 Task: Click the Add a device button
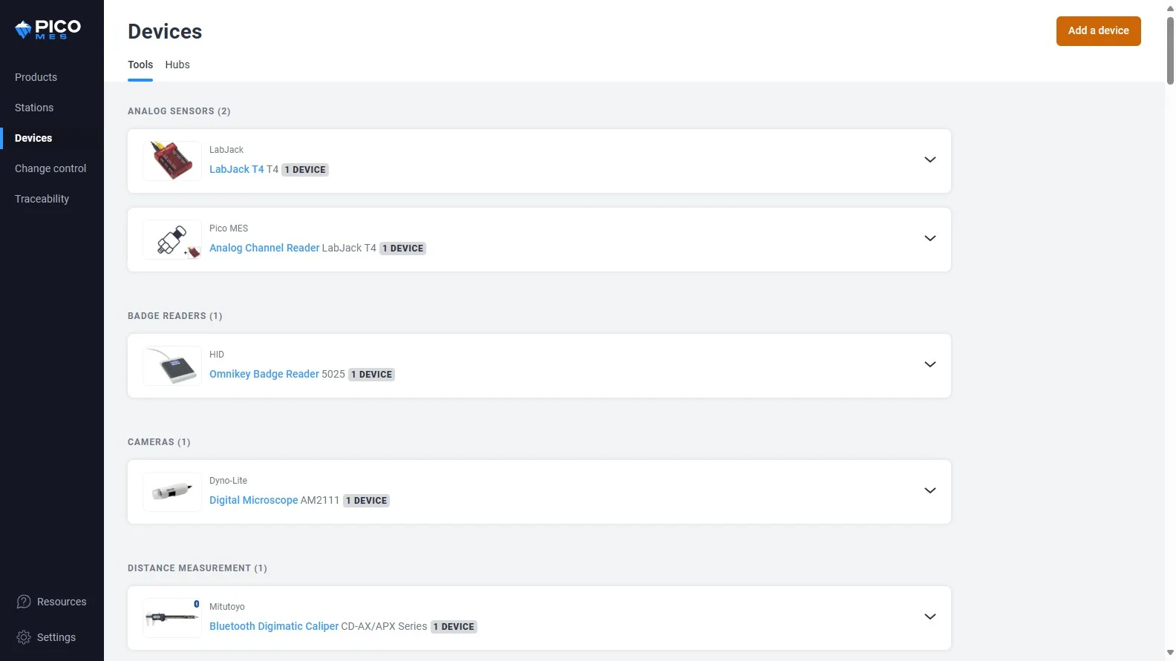click(1098, 31)
